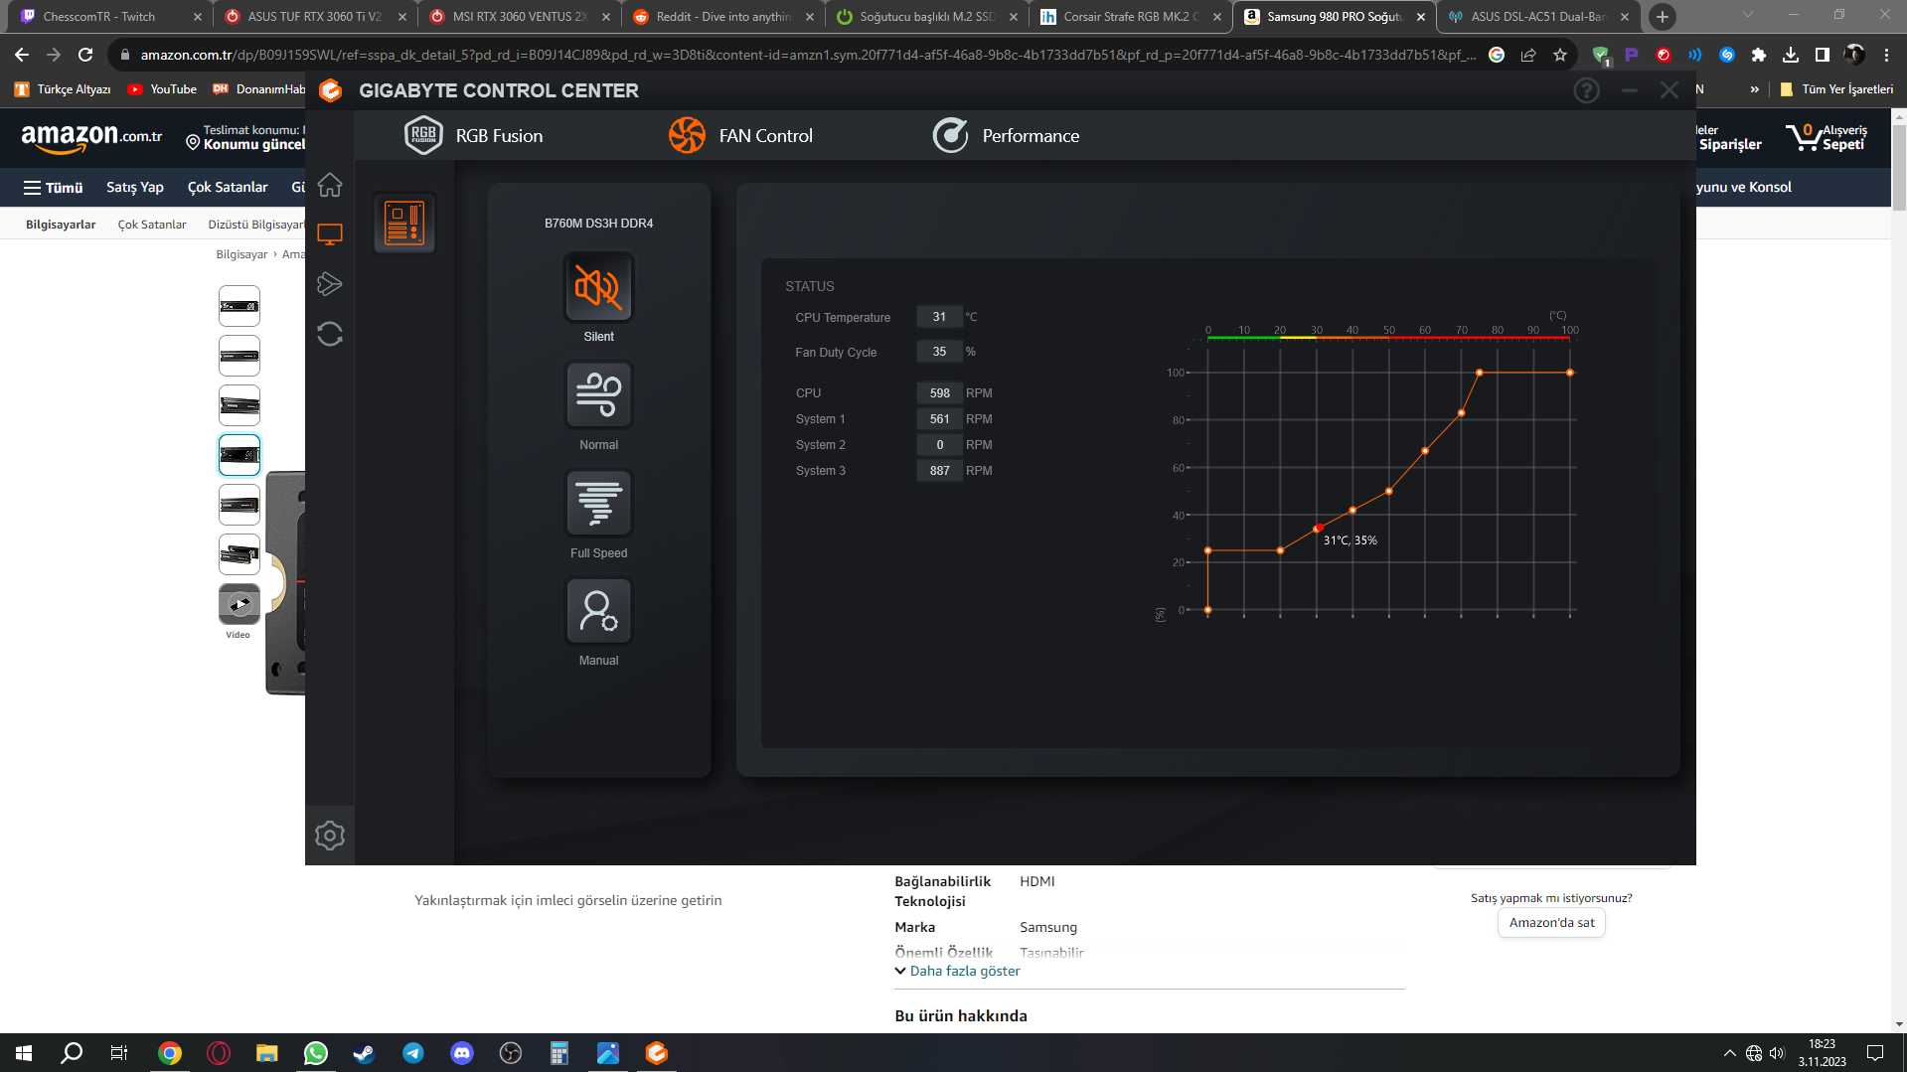Click the System 3 RPM value
This screenshot has height=1072, width=1907.
pos(939,471)
